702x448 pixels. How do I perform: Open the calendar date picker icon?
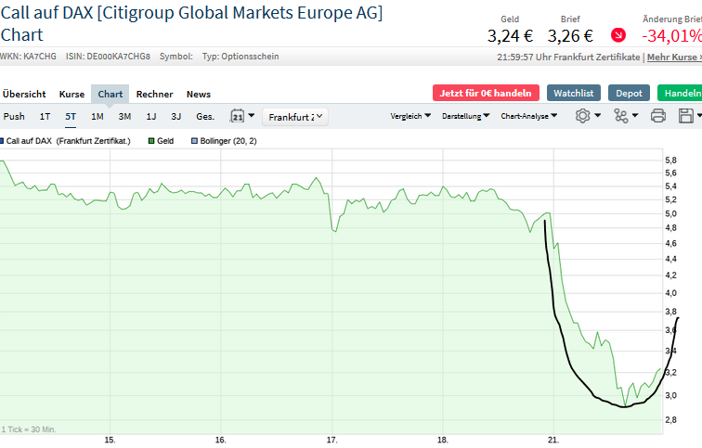click(239, 117)
